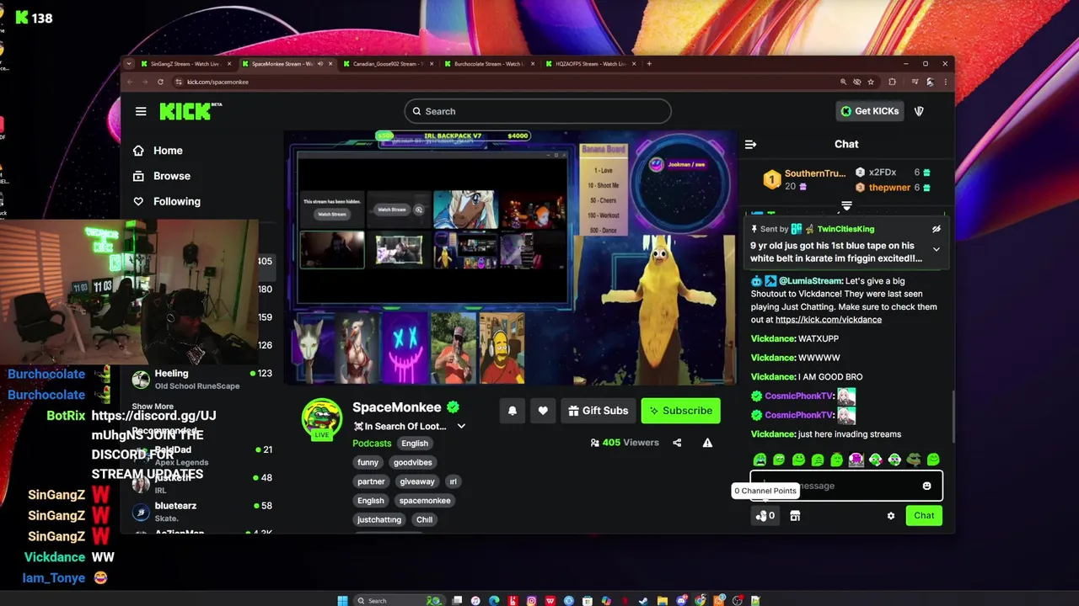This screenshot has height=606, width=1079.
Task: Open the browser extensions puzzle icon
Action: coord(893,82)
